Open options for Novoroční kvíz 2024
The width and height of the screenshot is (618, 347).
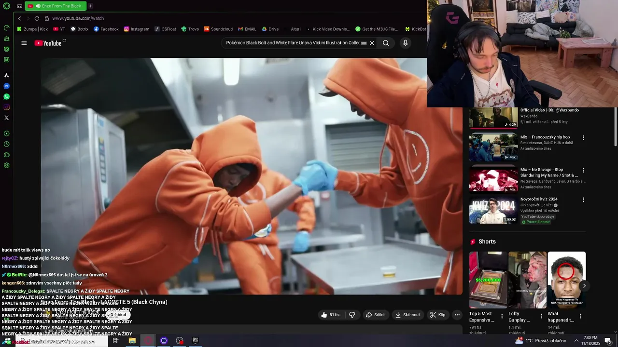(583, 200)
